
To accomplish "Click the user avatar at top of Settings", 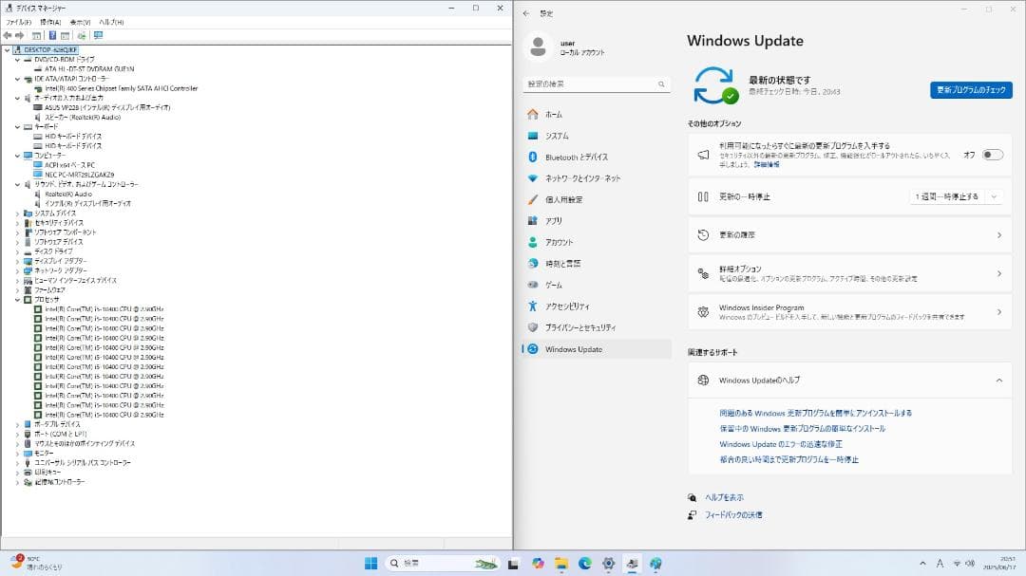I will pyautogui.click(x=538, y=46).
